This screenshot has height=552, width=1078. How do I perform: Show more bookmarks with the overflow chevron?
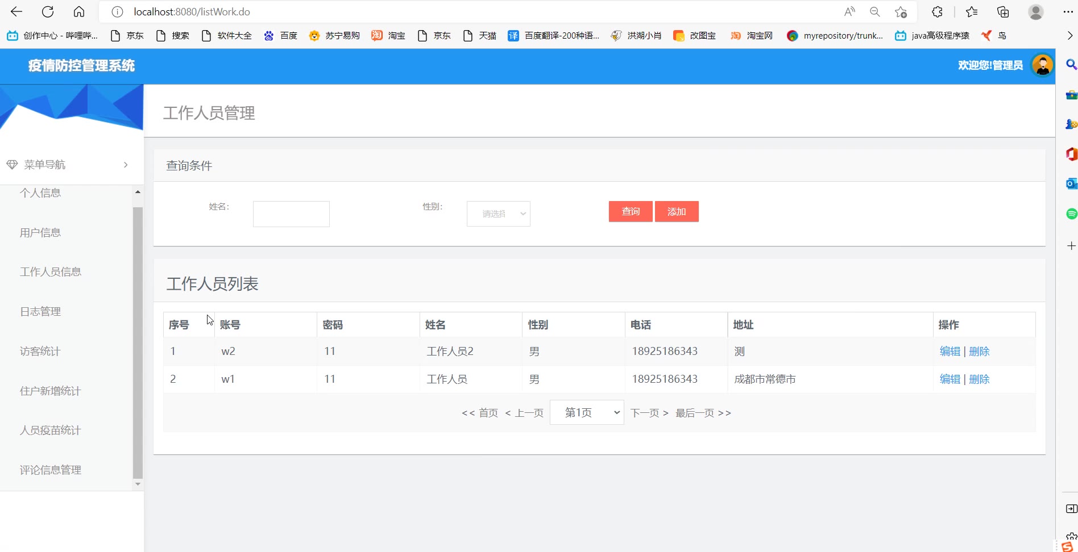click(x=1069, y=36)
